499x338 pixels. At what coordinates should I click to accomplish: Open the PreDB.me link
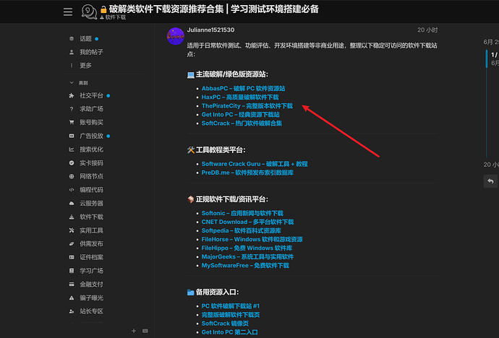(x=247, y=173)
